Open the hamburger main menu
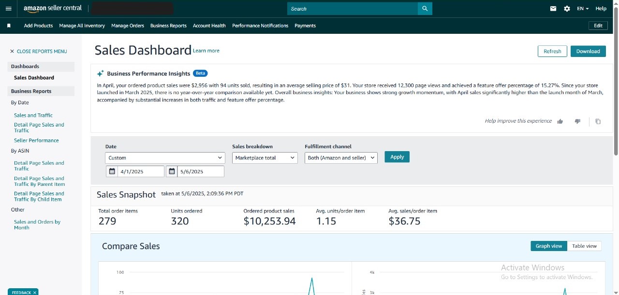The height and width of the screenshot is (295, 619). (8, 9)
